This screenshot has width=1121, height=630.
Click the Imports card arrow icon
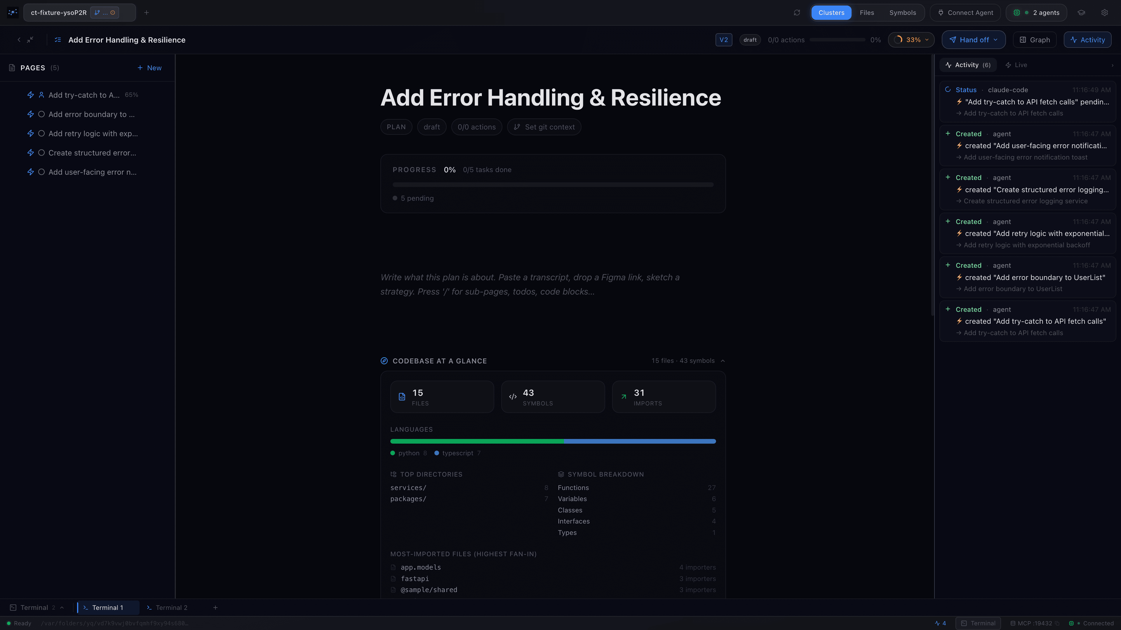624,397
